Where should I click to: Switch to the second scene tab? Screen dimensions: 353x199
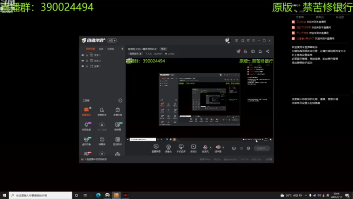(101, 49)
